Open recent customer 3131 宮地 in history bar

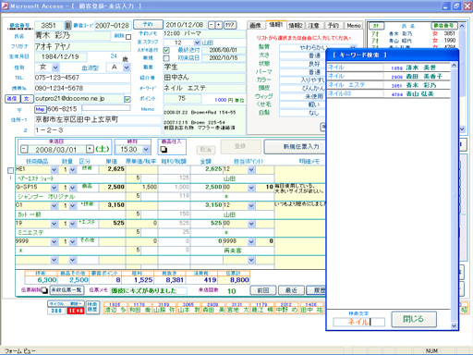pos(237,308)
